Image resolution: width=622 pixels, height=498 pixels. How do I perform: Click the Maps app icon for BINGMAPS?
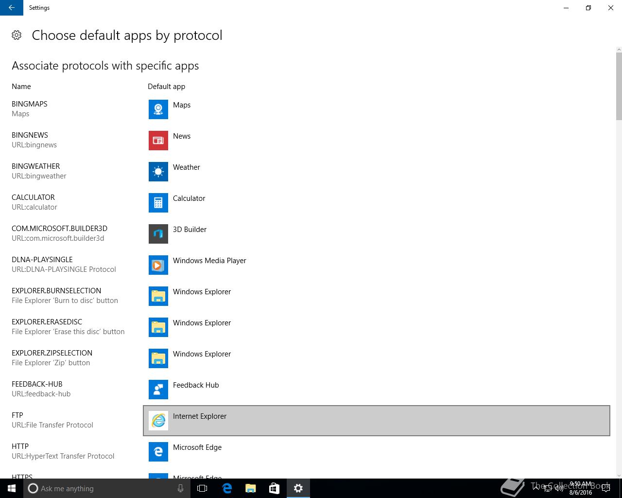coord(158,109)
